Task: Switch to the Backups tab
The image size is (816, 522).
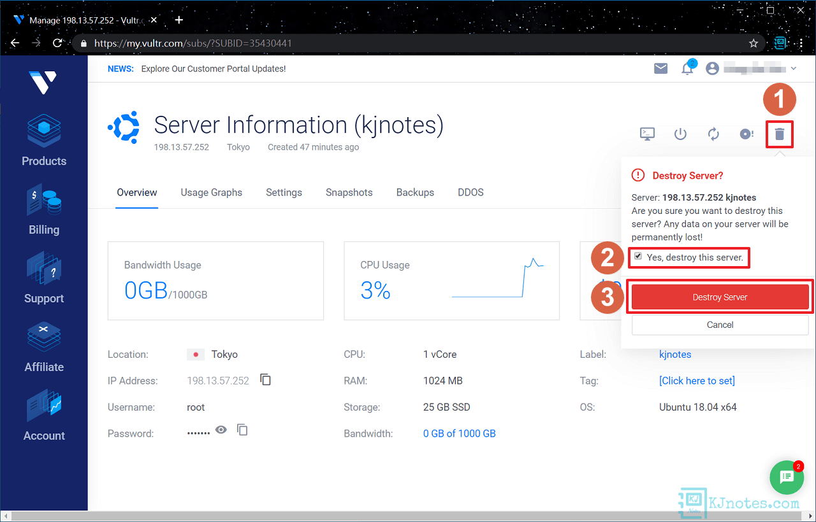Action: coord(415,192)
